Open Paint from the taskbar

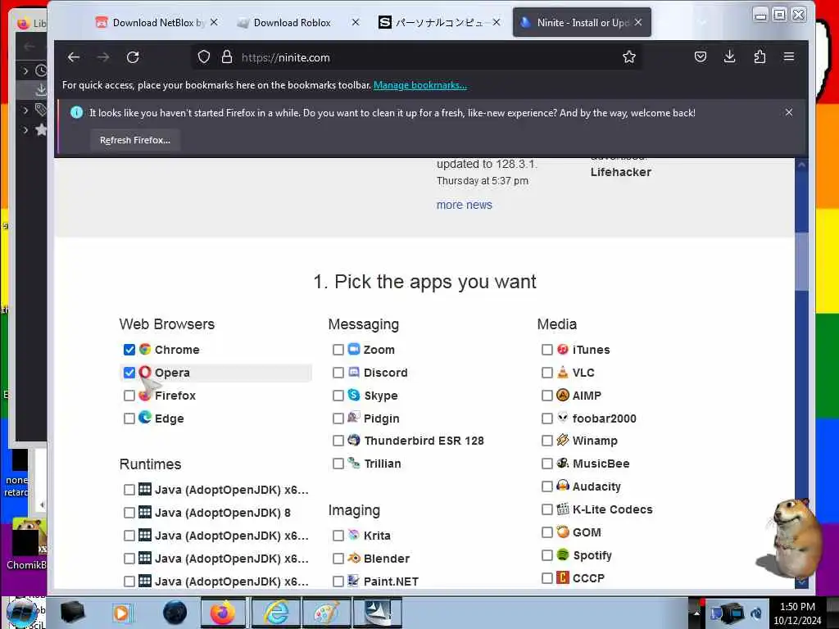(326, 613)
